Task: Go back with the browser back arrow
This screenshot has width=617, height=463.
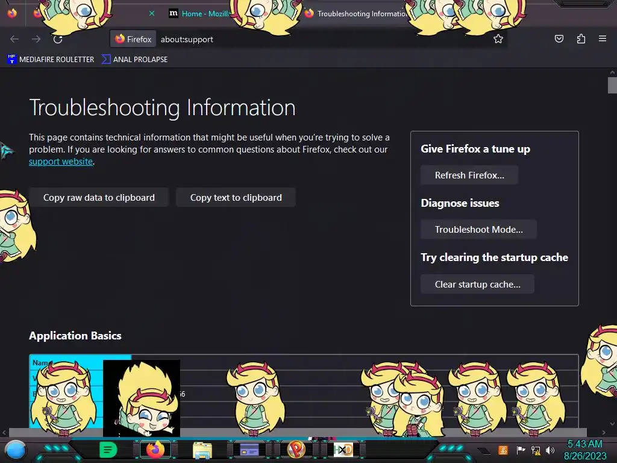Action: click(14, 39)
